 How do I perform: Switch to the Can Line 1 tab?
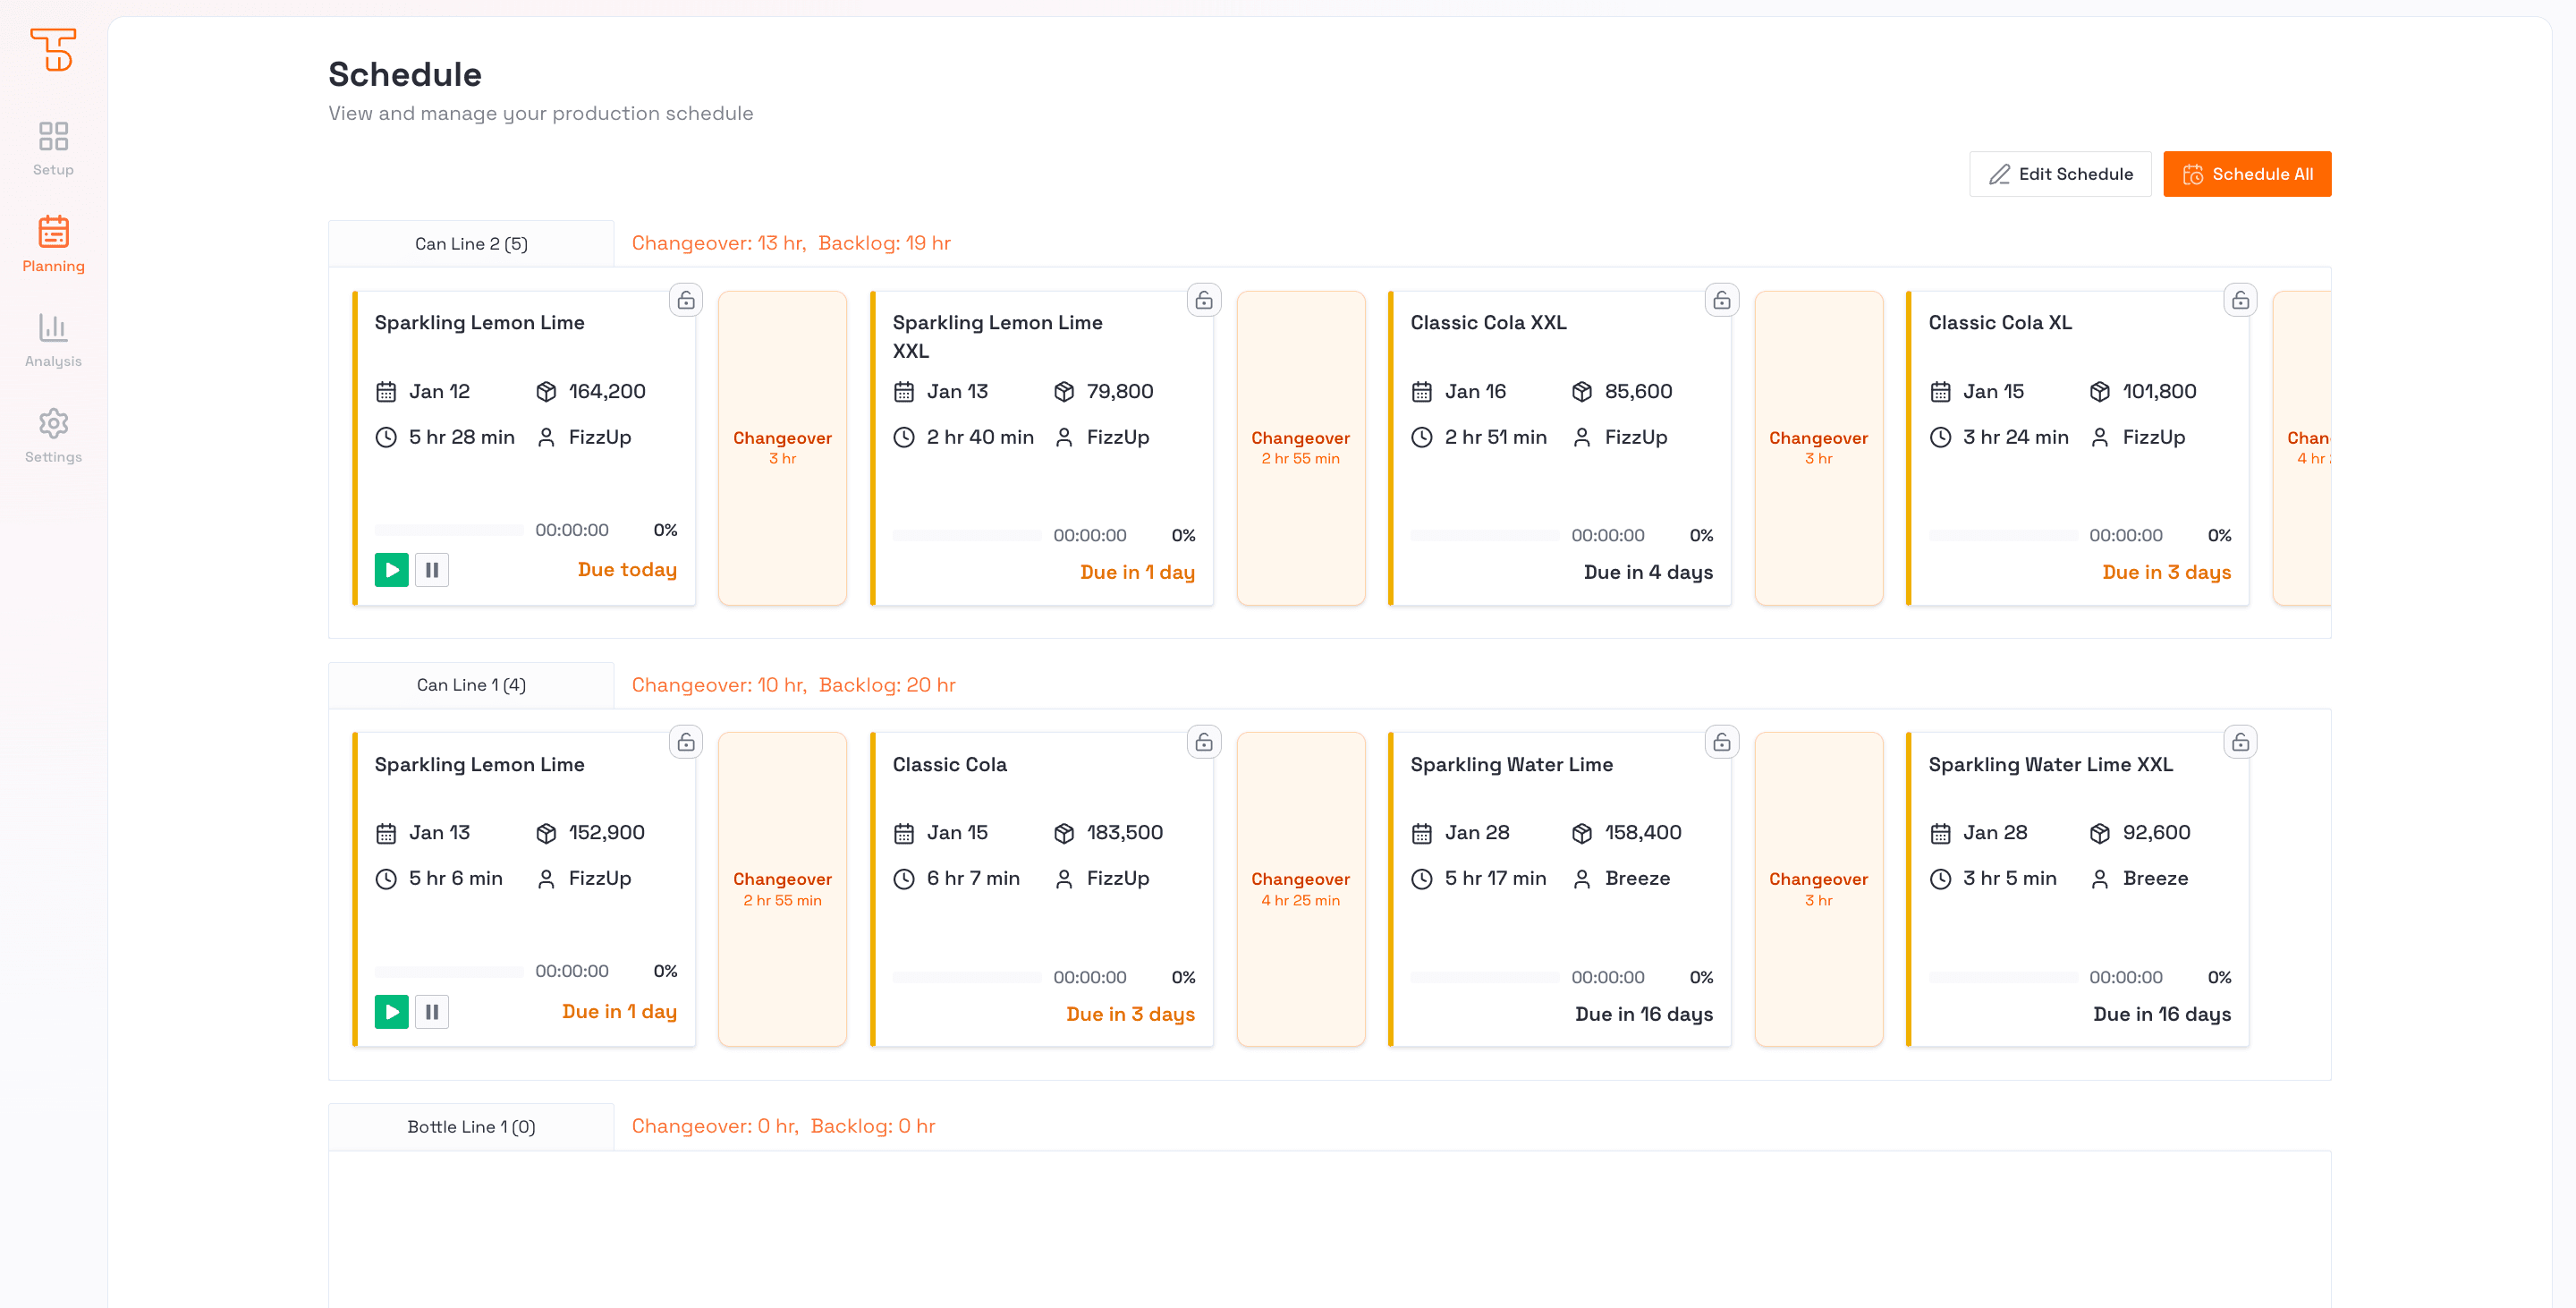pyautogui.click(x=471, y=685)
